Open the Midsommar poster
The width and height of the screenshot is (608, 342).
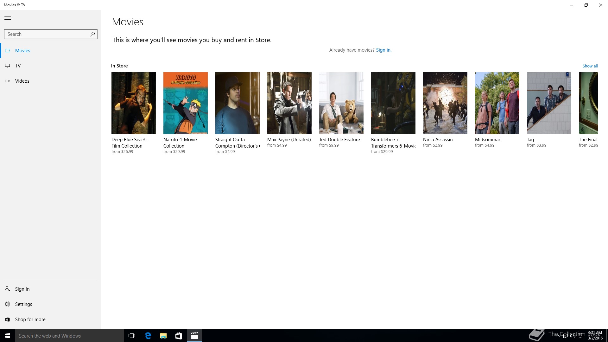tap(497, 103)
